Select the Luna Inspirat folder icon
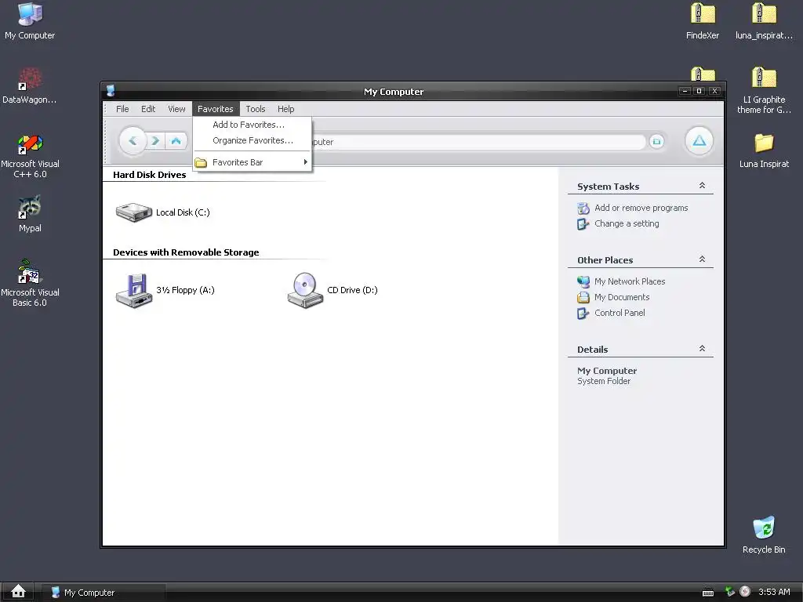The width and height of the screenshot is (803, 602). 764,150
